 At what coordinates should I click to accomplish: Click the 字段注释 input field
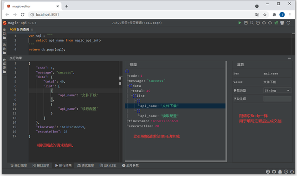[x=277, y=99]
